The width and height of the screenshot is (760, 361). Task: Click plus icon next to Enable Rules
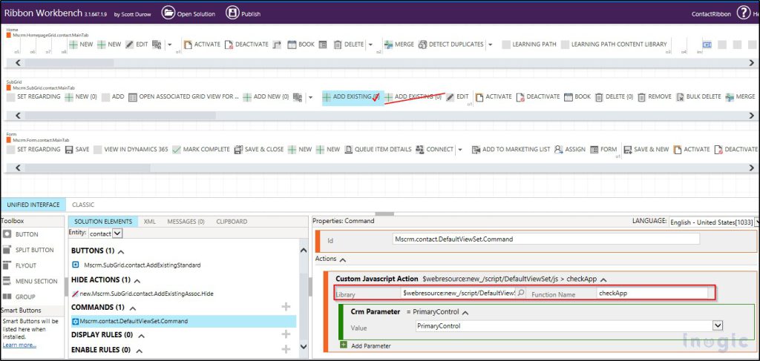286,350
